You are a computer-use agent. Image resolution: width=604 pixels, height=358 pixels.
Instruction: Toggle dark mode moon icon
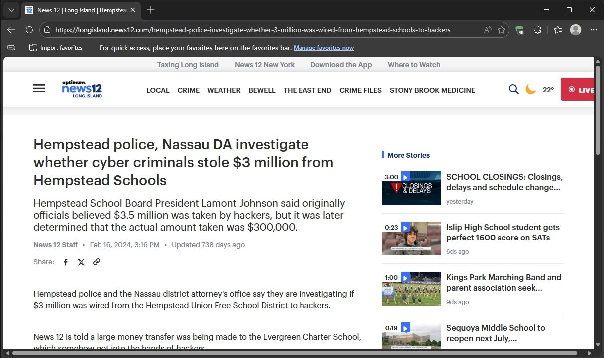pyautogui.click(x=531, y=89)
